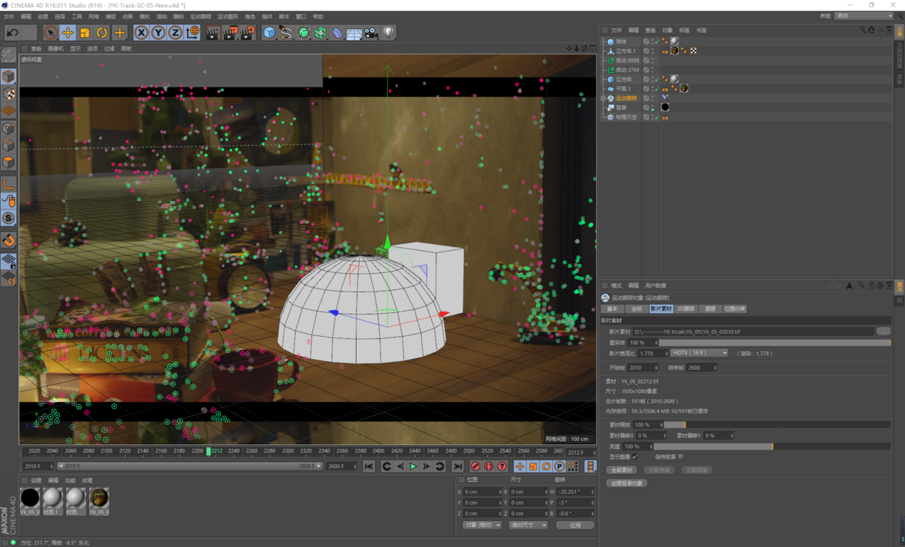Open the 绝对尺寸 size mode dropdown
This screenshot has height=547, width=905.
[528, 525]
